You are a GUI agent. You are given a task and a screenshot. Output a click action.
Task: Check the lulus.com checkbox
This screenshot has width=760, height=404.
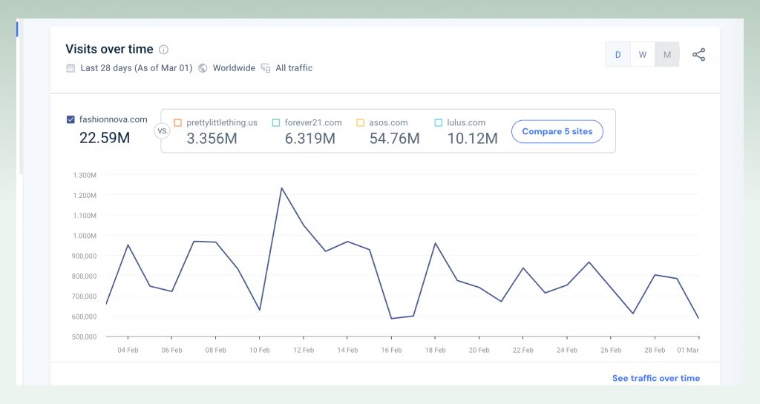pos(439,123)
